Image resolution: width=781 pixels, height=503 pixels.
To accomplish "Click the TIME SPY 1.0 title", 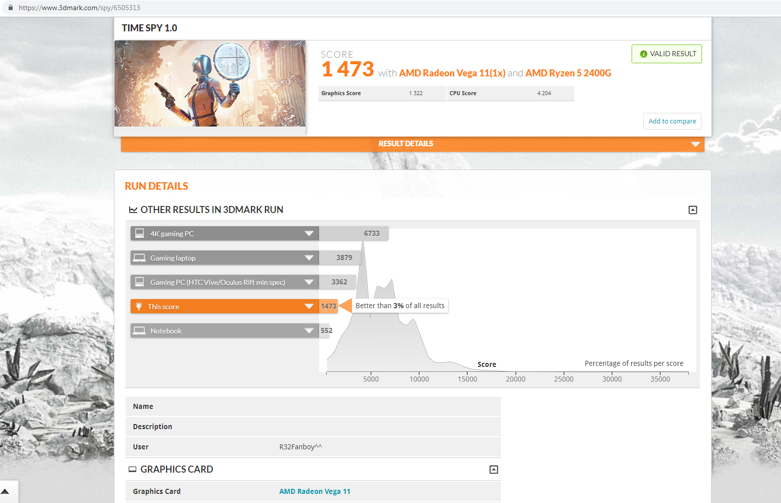I will coord(149,28).
